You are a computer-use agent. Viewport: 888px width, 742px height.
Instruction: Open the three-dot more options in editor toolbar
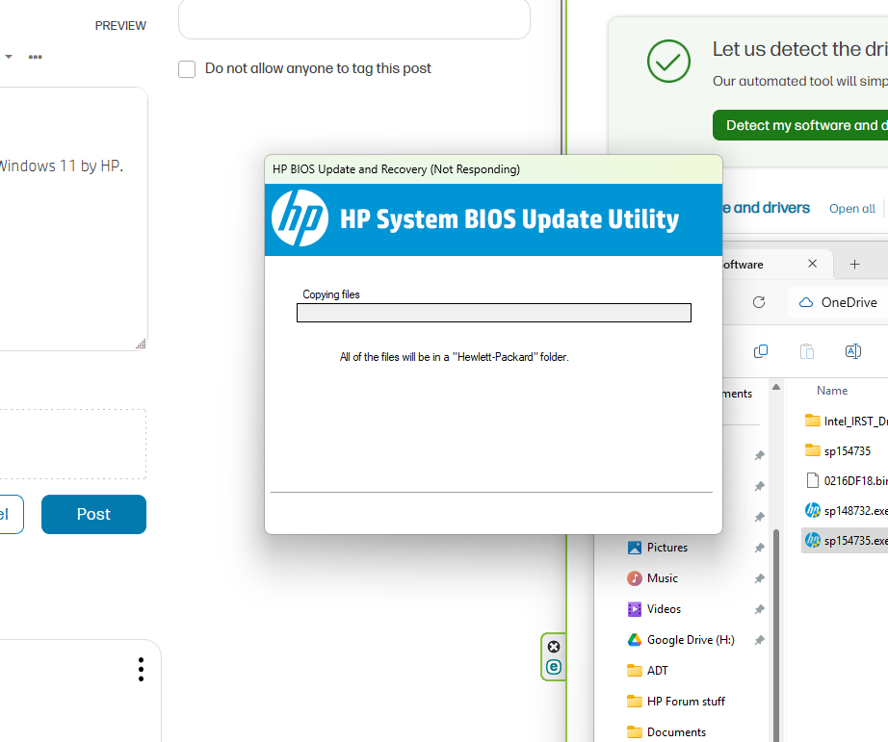[x=35, y=57]
